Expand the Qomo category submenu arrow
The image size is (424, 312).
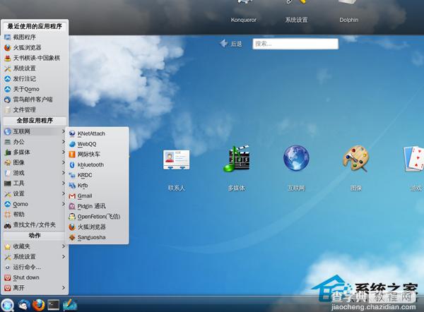tap(64, 204)
